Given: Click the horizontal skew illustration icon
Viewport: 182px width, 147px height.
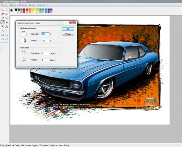Looking at the screenshot, I should [x=24, y=53].
